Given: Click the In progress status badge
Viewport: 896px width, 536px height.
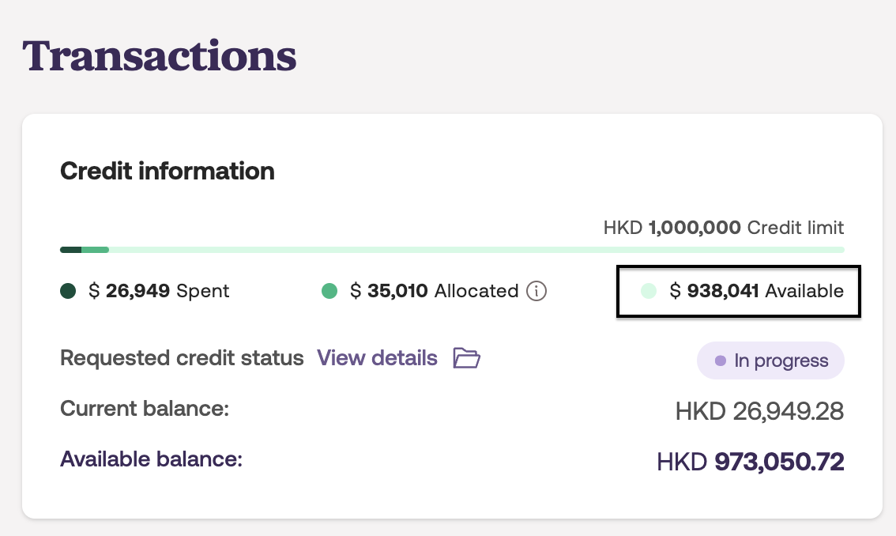Looking at the screenshot, I should [770, 361].
